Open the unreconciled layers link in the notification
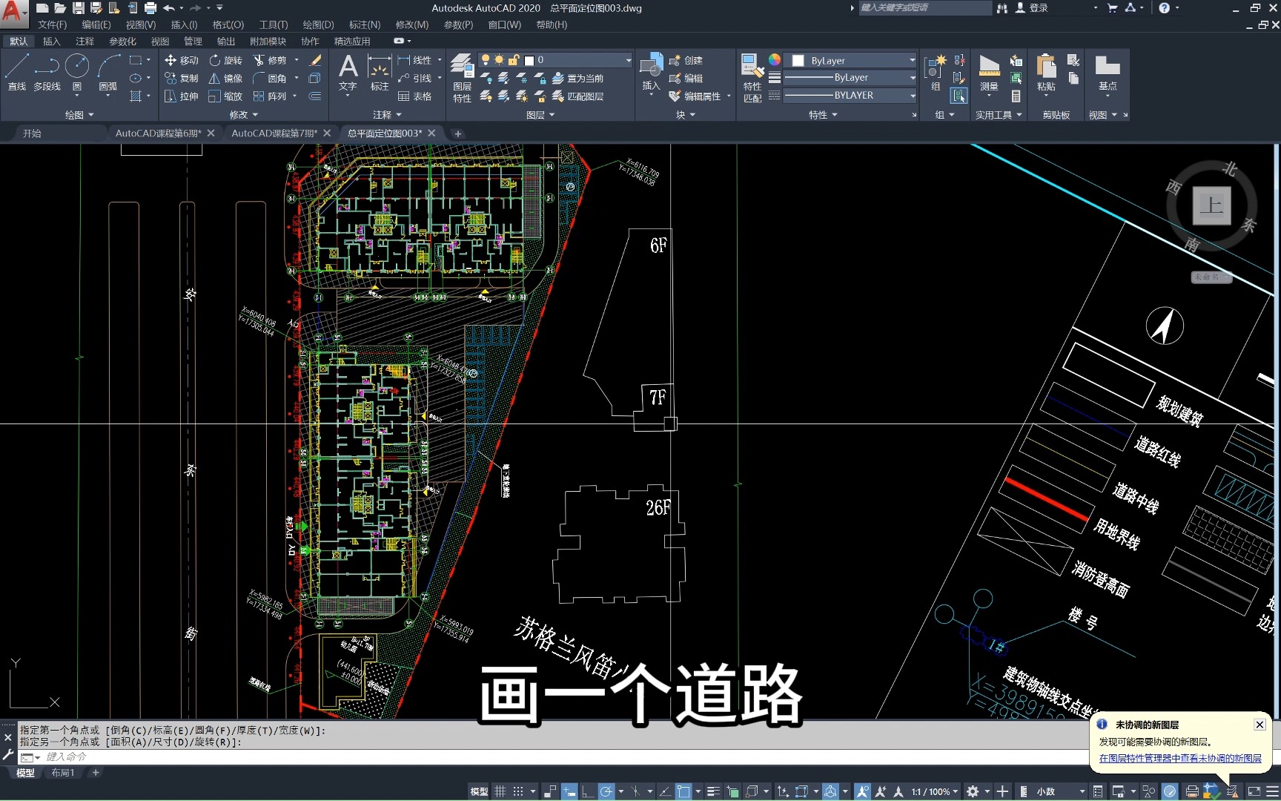1281x801 pixels. [1179, 758]
